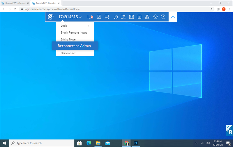This screenshot has height=147, width=233.
Task: Open the file transfer folder icon
Action: 123,17
